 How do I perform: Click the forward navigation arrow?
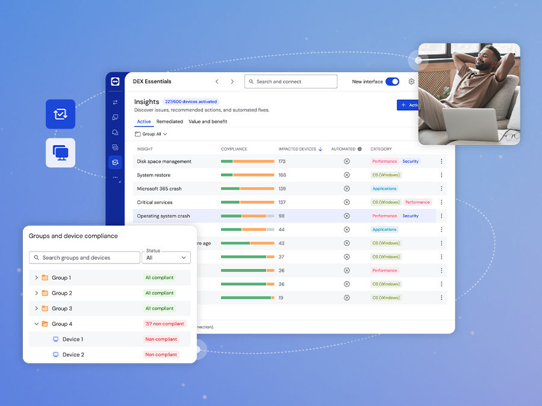[x=232, y=82]
